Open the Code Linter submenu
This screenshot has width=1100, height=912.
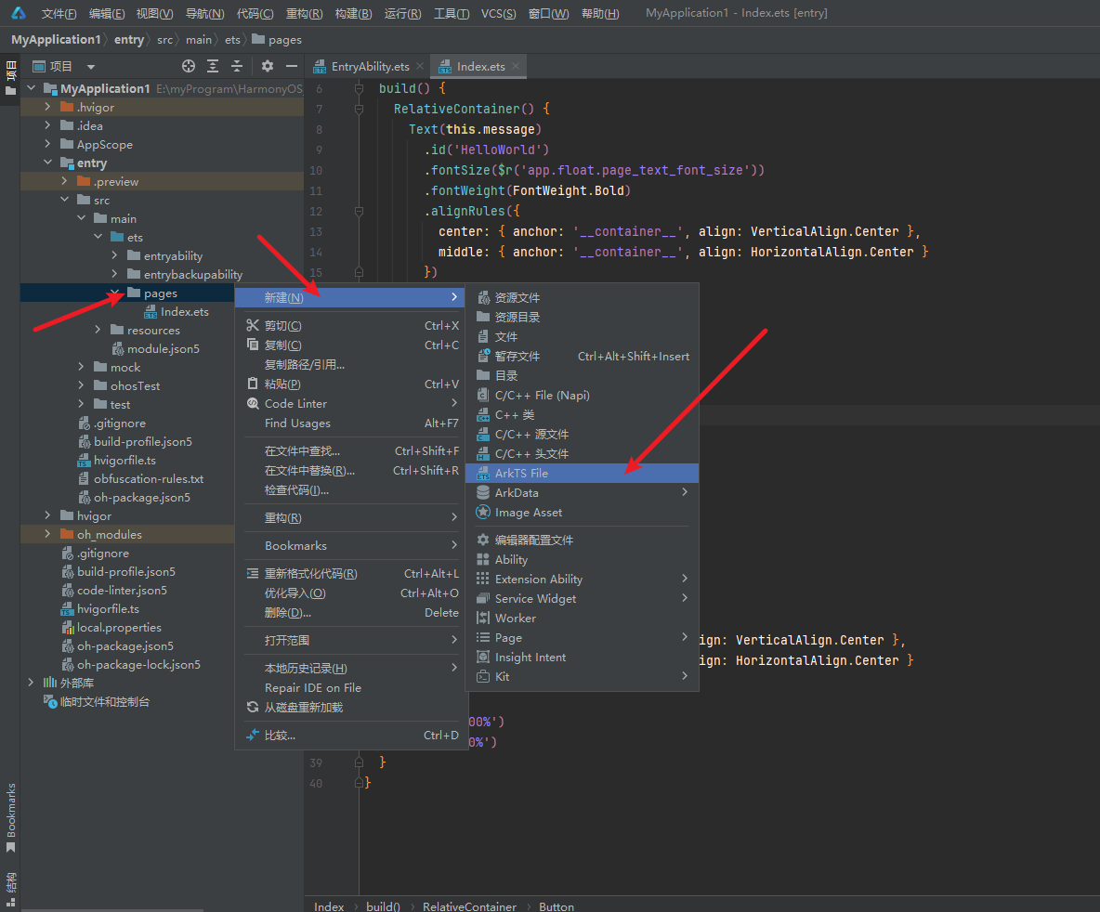point(295,403)
